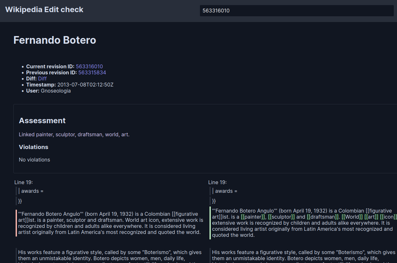397x263 pixels.
Task: Click the "Line 19:" label of the new revision column
Action: tap(217, 182)
